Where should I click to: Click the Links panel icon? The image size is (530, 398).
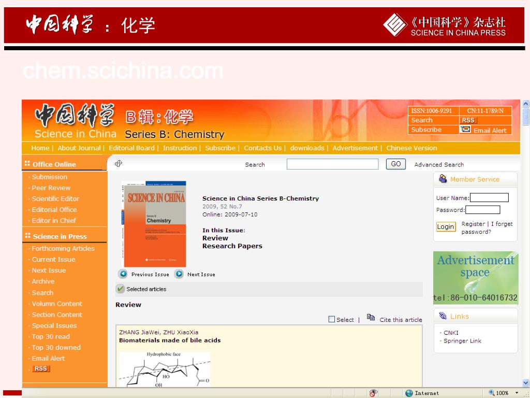tap(443, 316)
